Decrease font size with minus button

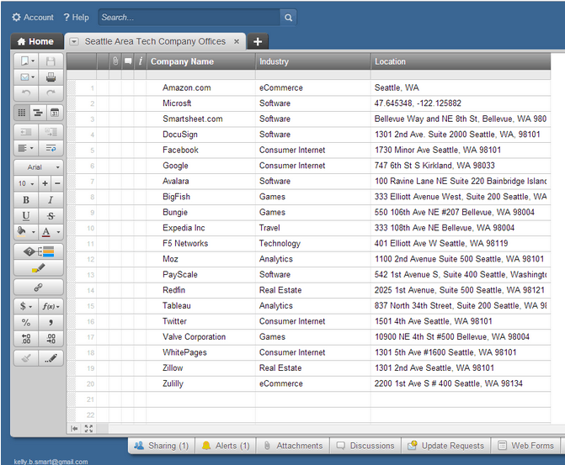[x=57, y=183]
